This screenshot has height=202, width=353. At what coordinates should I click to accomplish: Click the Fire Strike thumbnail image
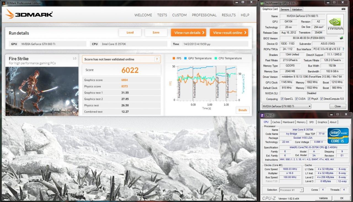(x=42, y=91)
